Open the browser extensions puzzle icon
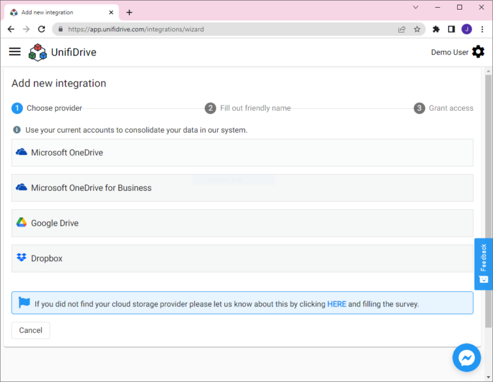493x382 pixels. pos(436,29)
